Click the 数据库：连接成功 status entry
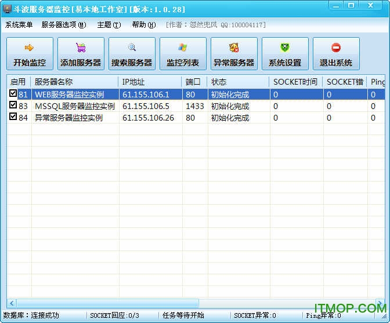The height and width of the screenshot is (323, 390). [31, 315]
